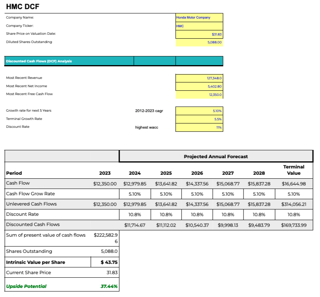Click the Terminal Value column header
320x297 pixels.
294,170
